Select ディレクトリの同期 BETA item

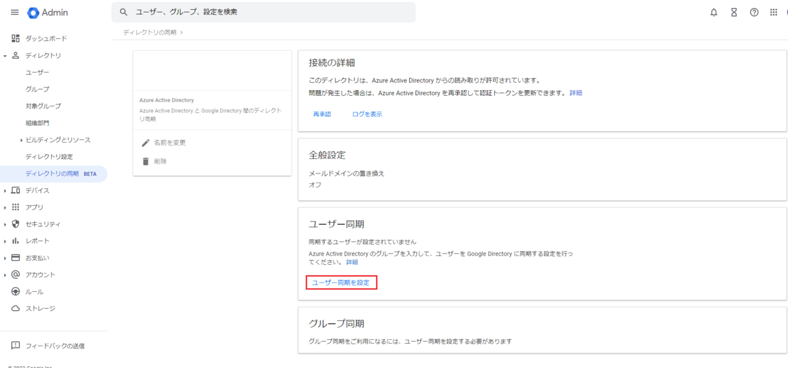pyautogui.click(x=54, y=173)
